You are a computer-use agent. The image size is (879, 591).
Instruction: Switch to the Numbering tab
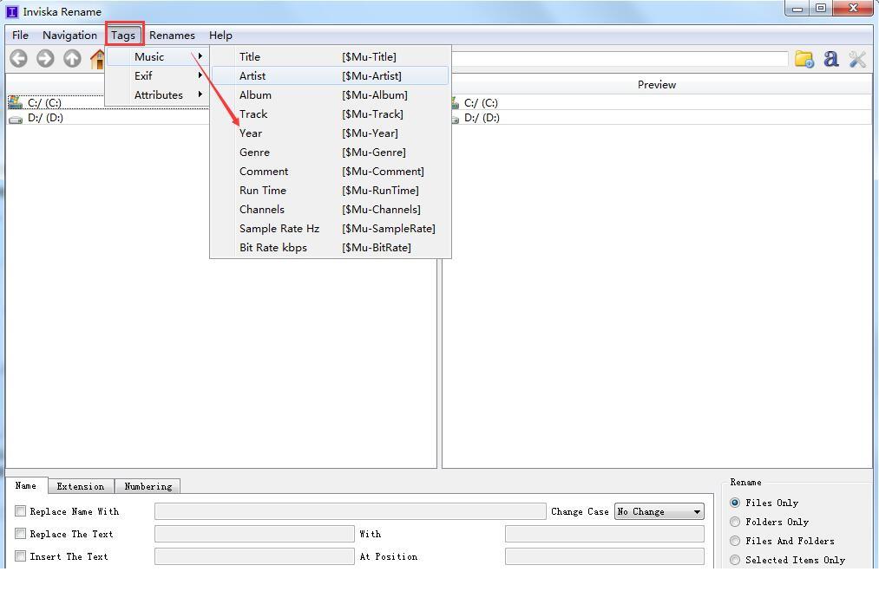click(x=148, y=486)
